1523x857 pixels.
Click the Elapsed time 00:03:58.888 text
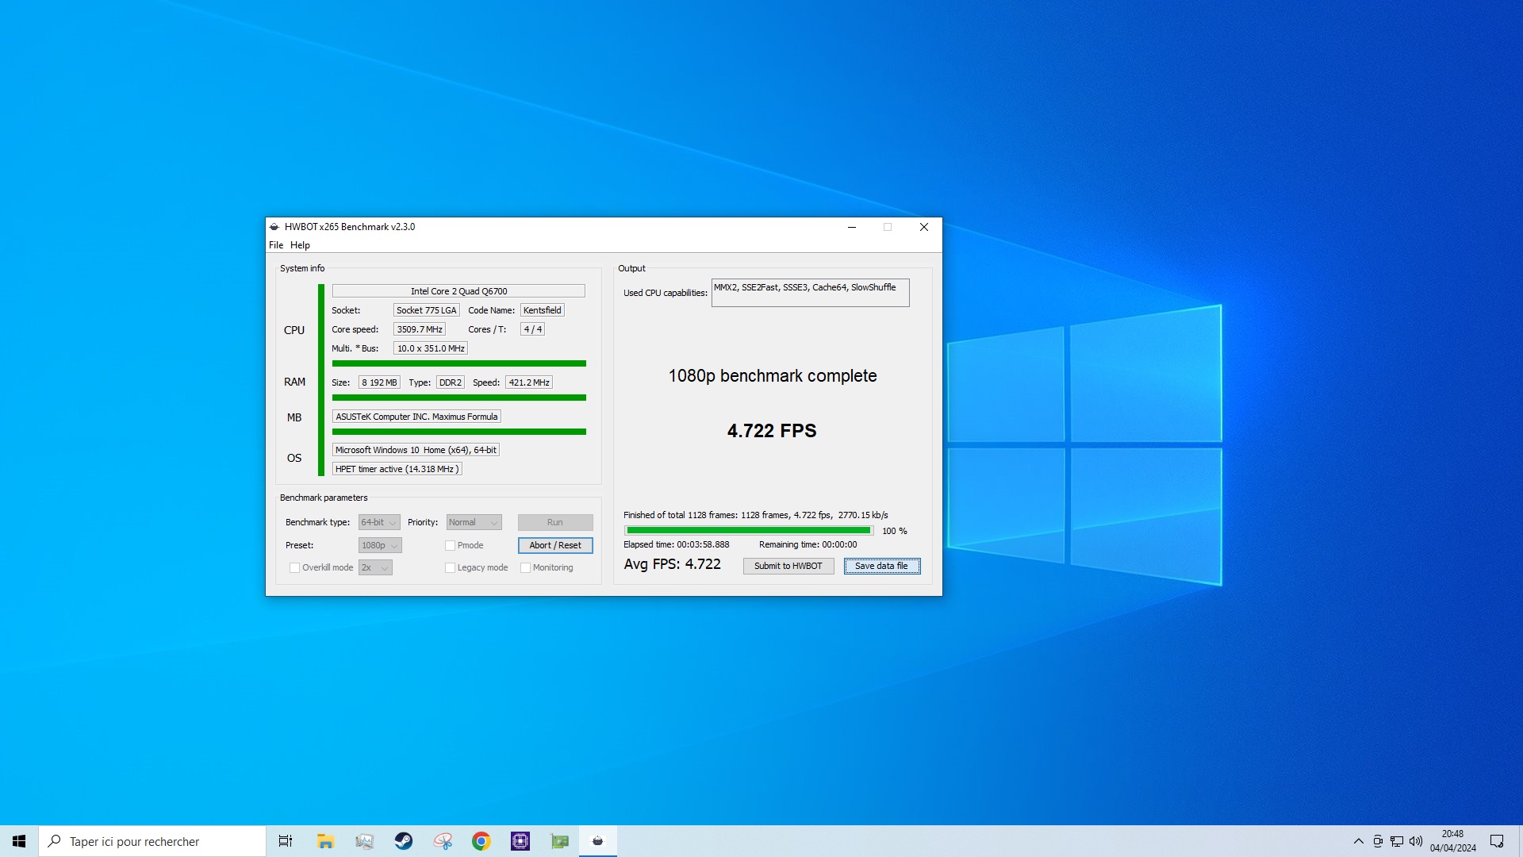(x=677, y=545)
